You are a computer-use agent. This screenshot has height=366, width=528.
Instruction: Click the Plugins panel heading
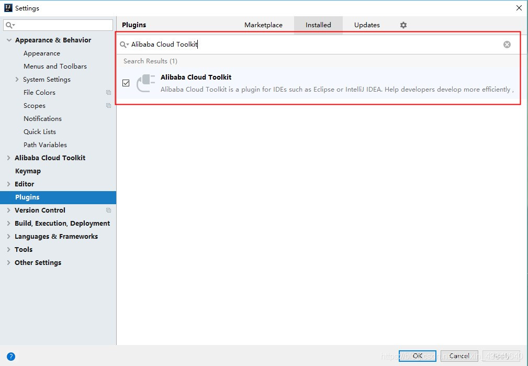point(134,25)
